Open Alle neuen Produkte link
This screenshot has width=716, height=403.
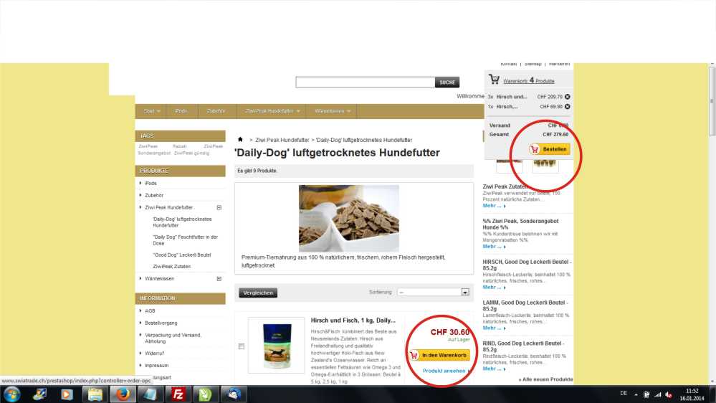(546, 379)
